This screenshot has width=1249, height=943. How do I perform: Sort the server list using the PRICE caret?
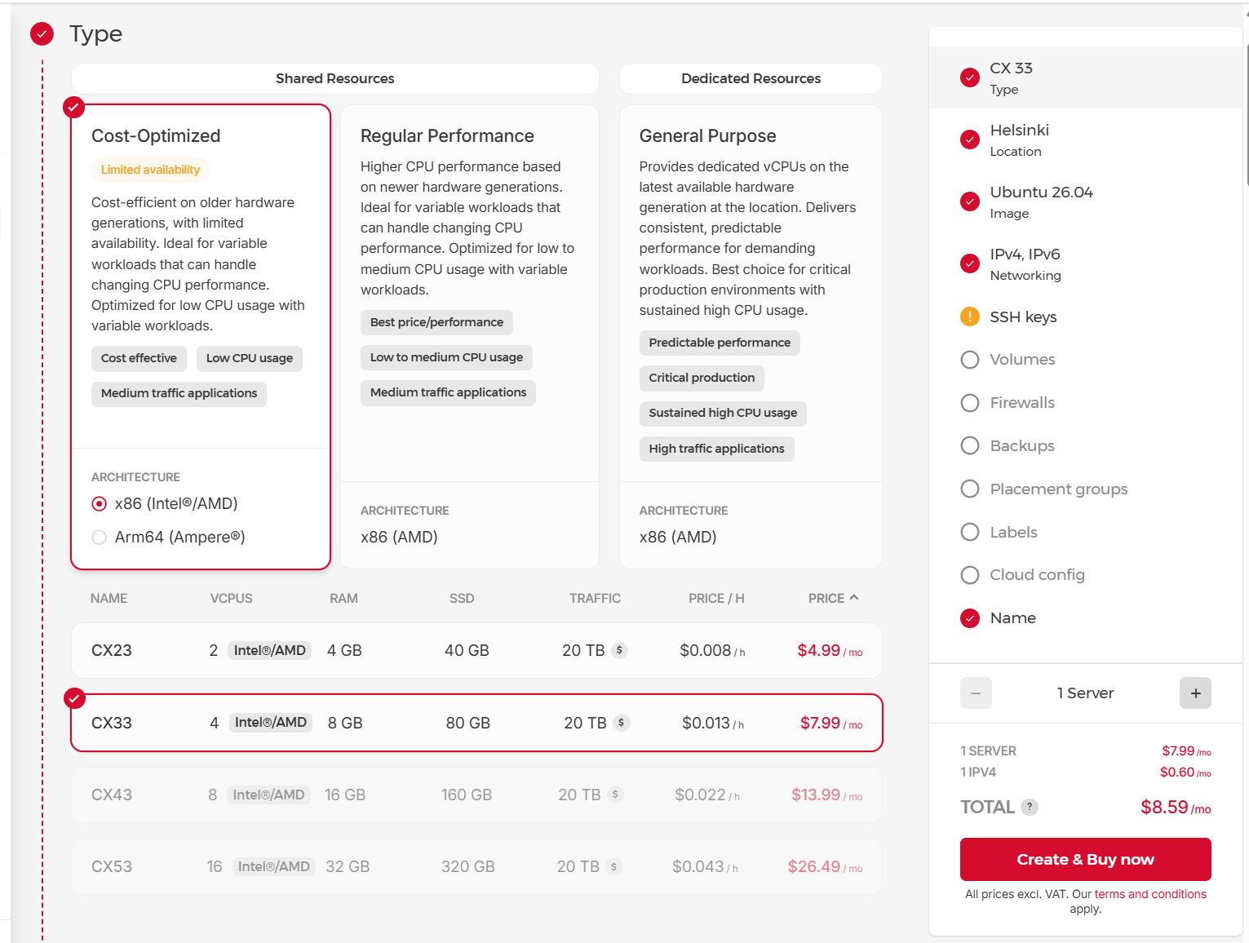854,598
